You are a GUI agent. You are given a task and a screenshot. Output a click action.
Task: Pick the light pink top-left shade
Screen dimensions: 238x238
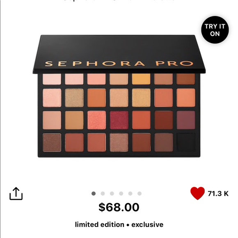[x=52, y=79]
